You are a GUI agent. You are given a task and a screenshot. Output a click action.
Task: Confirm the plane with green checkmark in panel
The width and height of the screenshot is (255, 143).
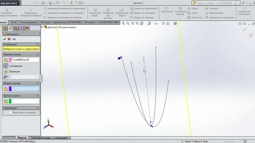pos(4,39)
